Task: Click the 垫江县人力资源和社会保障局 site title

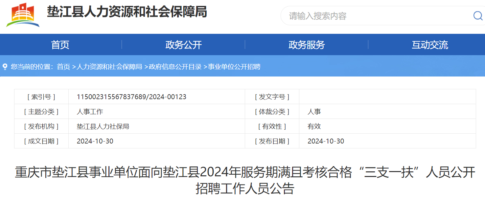Action: coord(127,12)
